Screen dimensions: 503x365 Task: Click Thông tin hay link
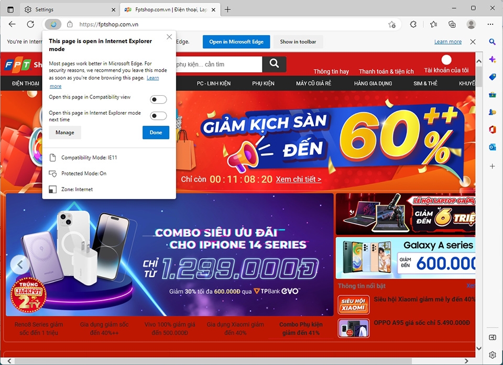(x=331, y=72)
